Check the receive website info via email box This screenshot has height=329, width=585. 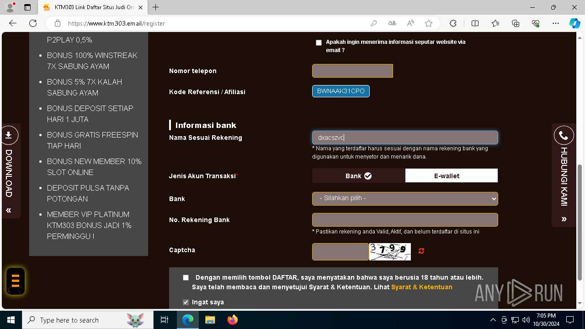319,42
